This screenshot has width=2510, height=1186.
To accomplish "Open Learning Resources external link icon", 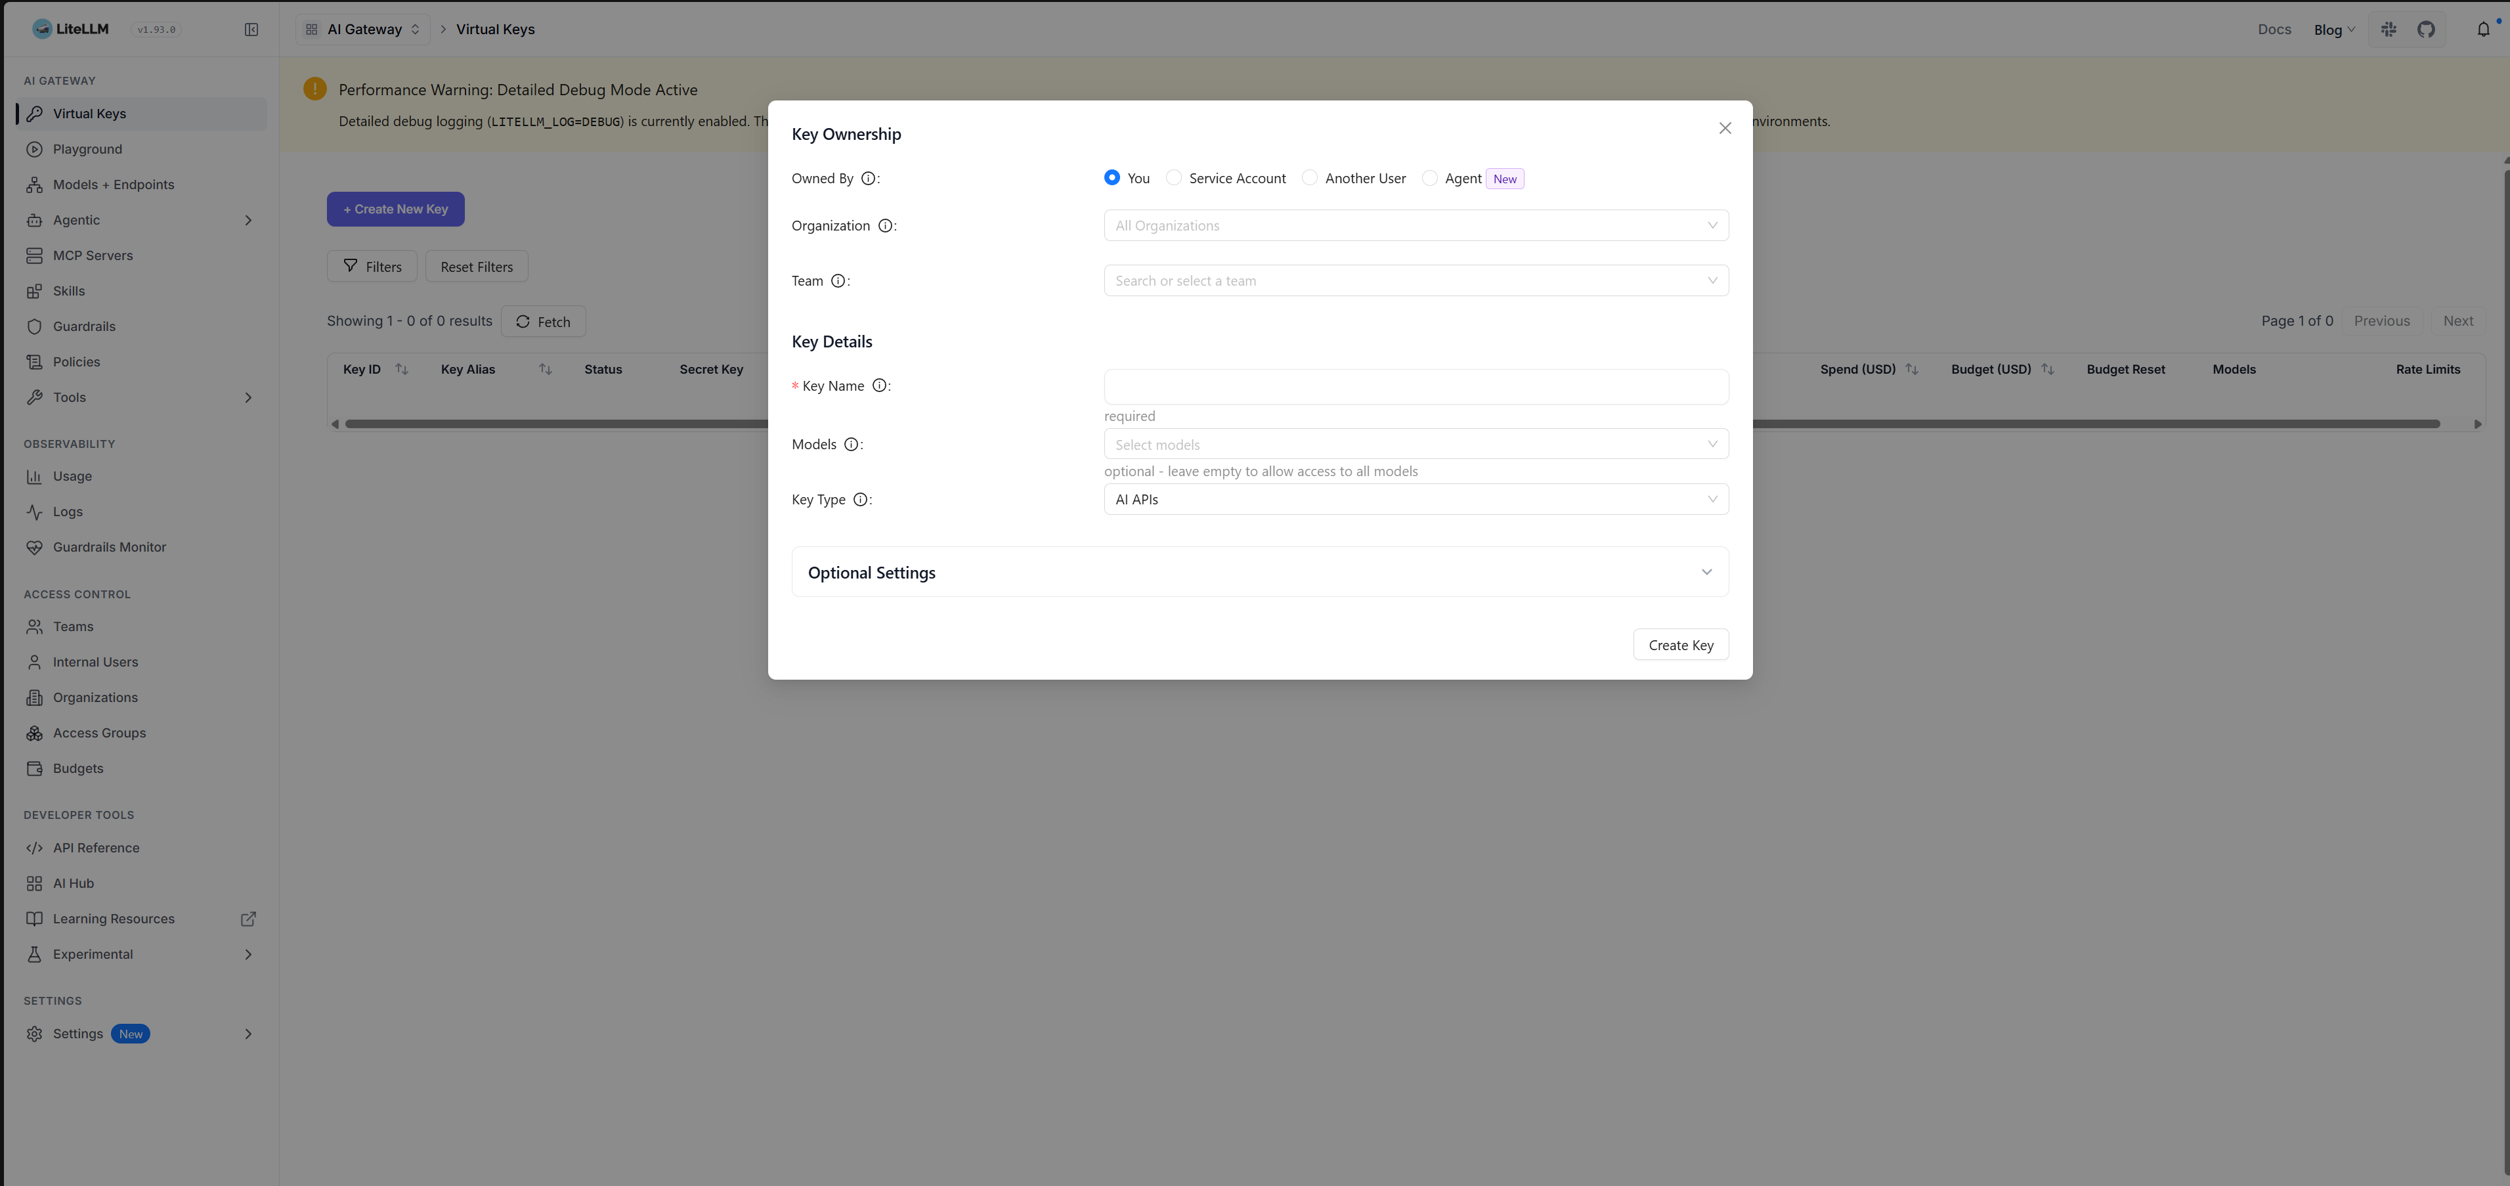I will pyautogui.click(x=248, y=919).
